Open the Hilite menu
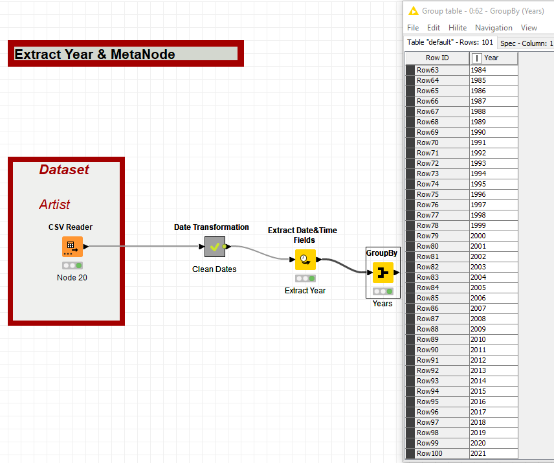The width and height of the screenshot is (554, 463). 458,28
